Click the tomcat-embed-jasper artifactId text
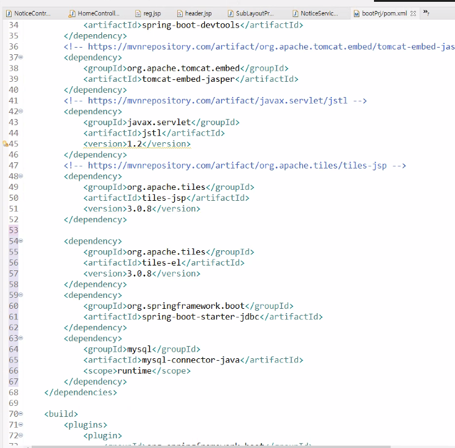 tap(188, 79)
